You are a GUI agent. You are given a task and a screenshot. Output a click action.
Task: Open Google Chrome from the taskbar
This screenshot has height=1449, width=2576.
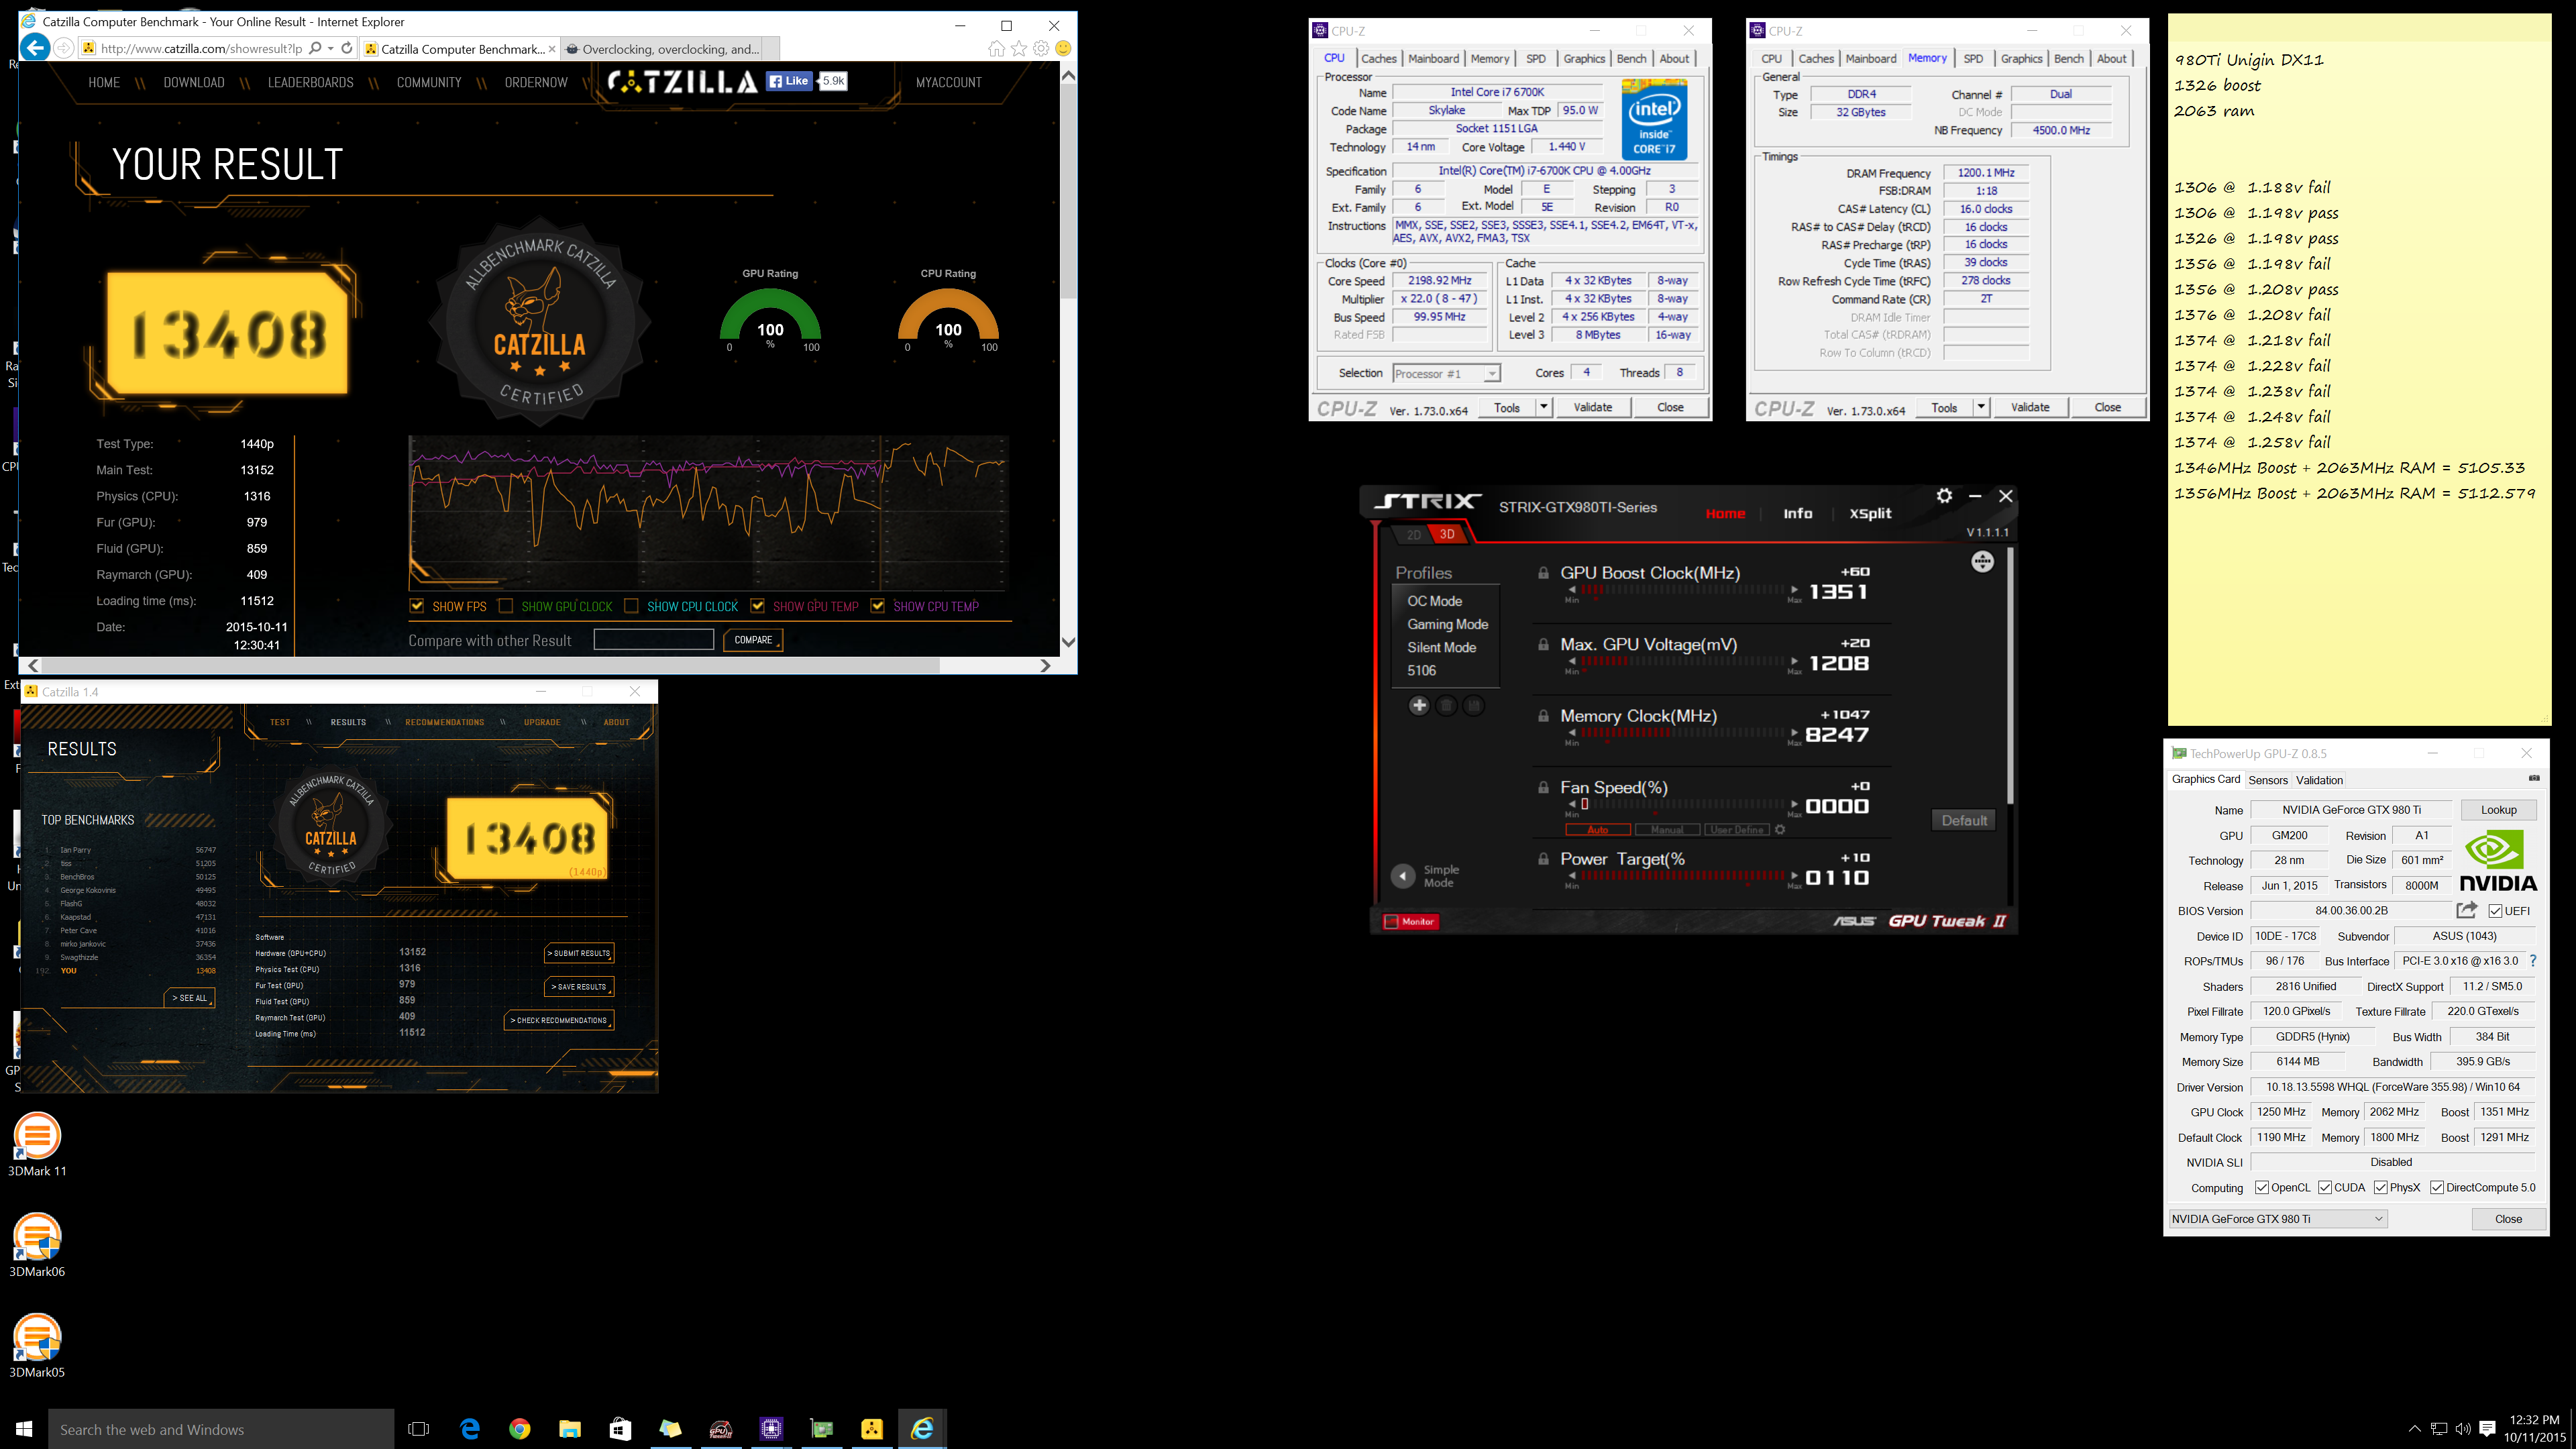click(519, 1429)
